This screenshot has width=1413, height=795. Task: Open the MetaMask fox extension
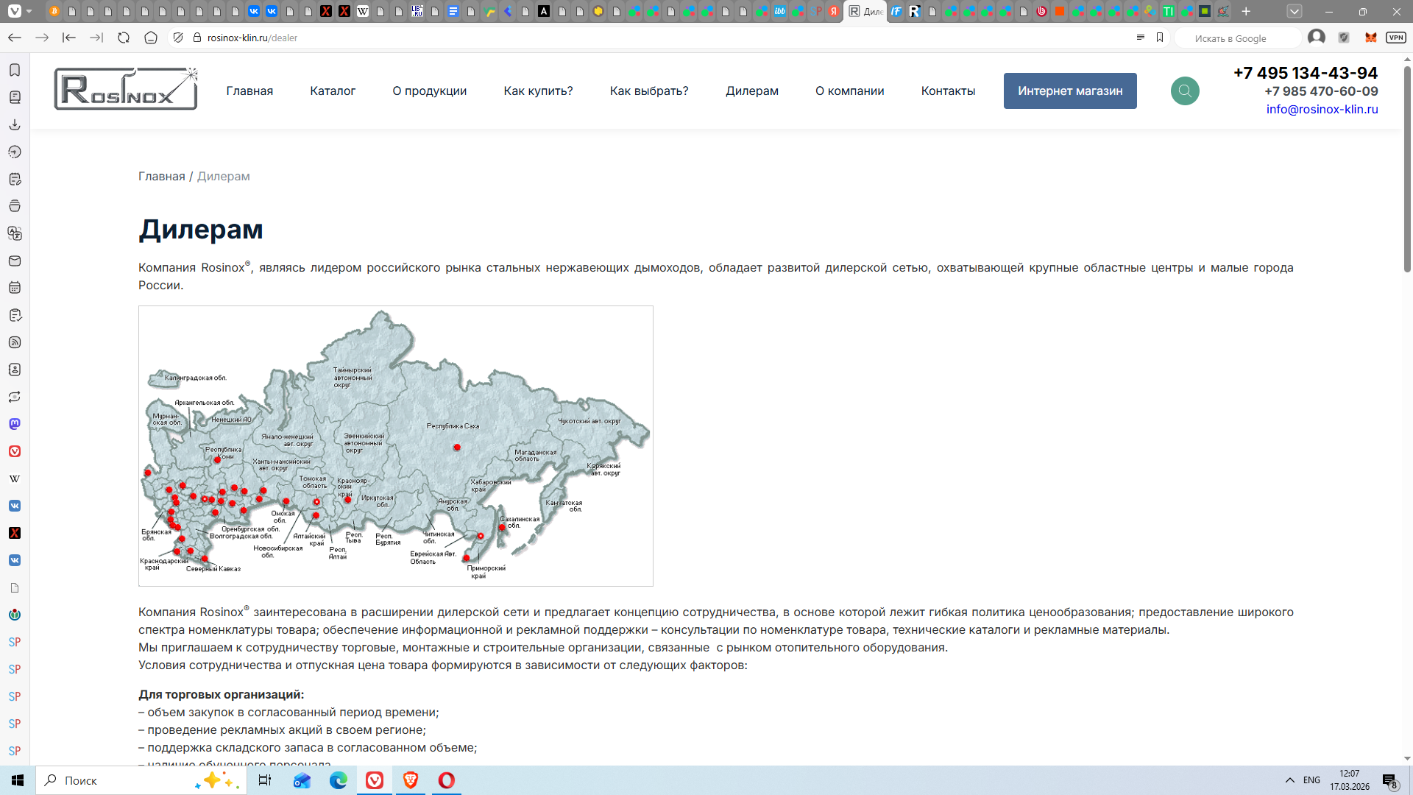pyautogui.click(x=1370, y=38)
